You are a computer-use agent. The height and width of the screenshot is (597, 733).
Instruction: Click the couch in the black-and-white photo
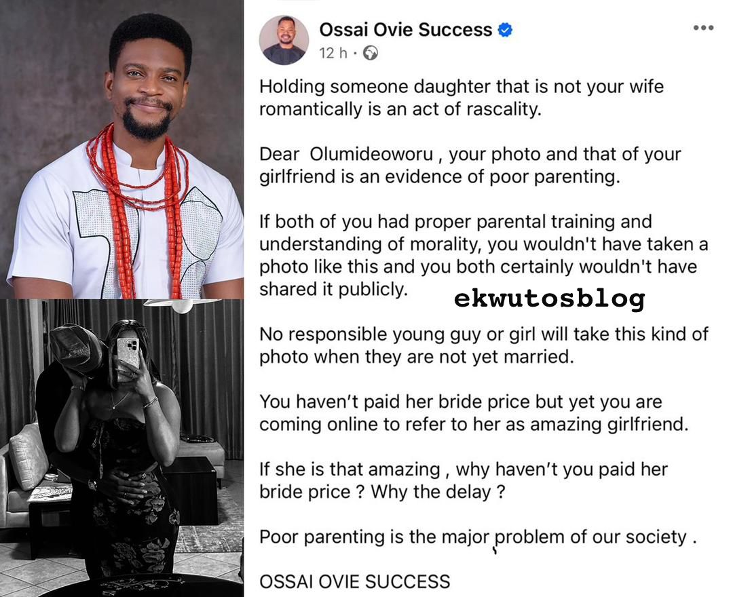tap(28, 471)
